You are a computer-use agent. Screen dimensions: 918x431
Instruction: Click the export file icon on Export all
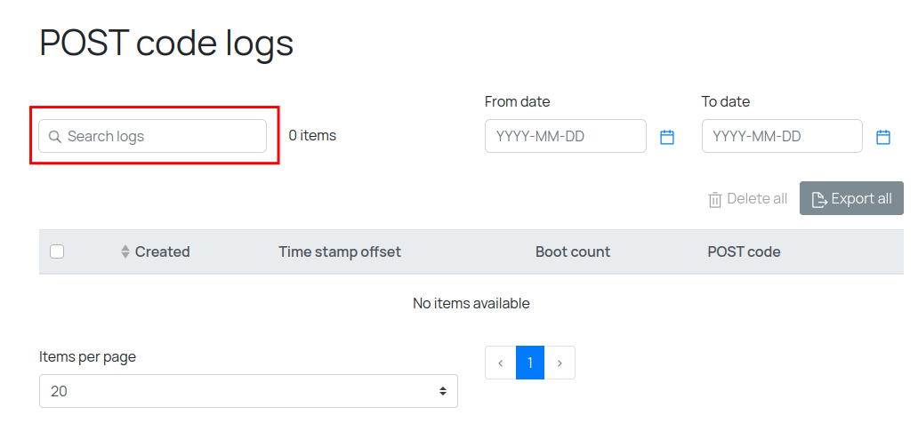819,199
